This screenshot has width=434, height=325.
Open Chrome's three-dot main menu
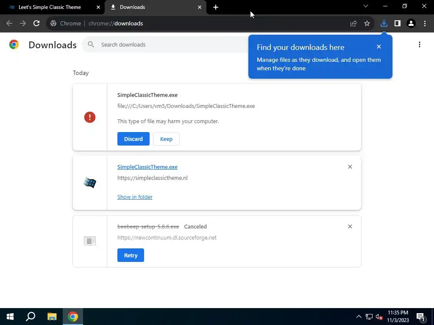(425, 24)
